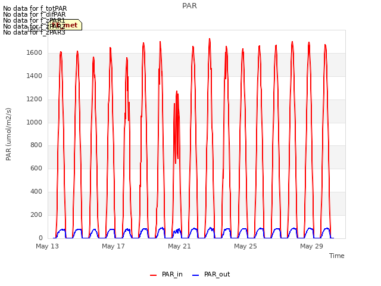Click the highest PAR_in peak near May 23
This screenshot has width=381, height=286.
click(x=210, y=39)
